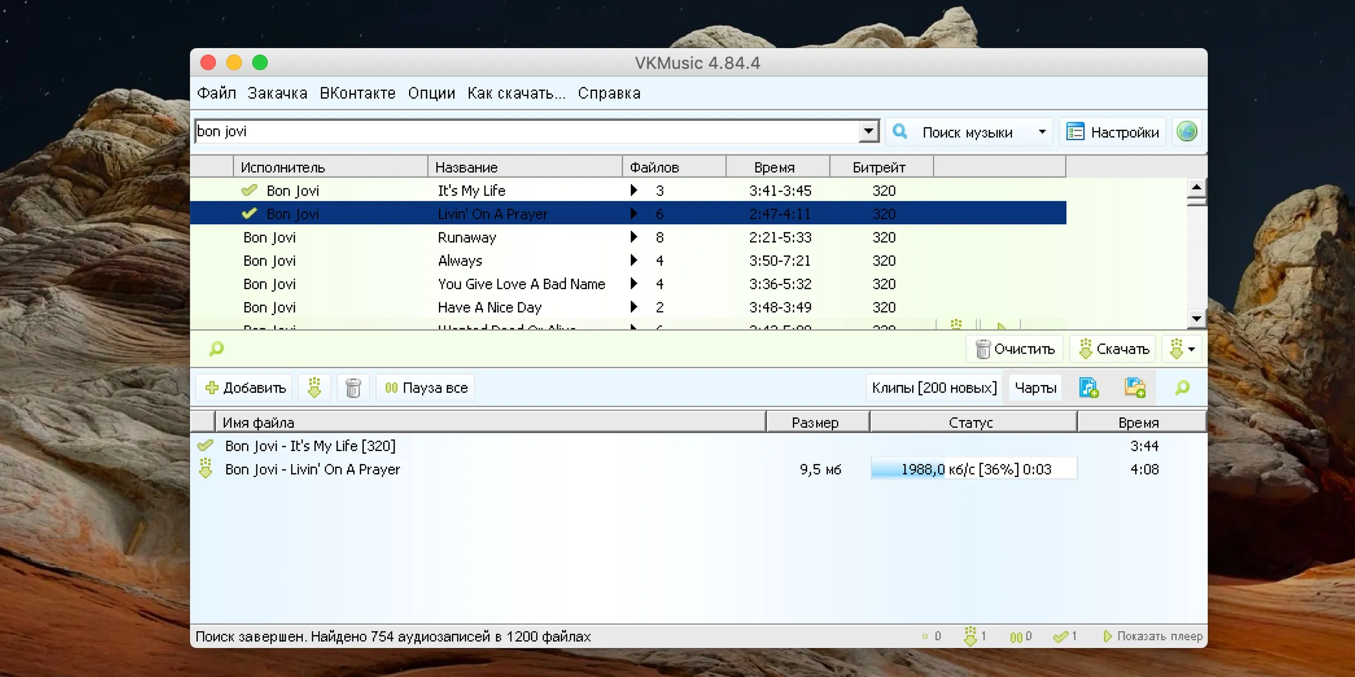Click the Скачать button
This screenshot has width=1355, height=677.
coord(1113,349)
